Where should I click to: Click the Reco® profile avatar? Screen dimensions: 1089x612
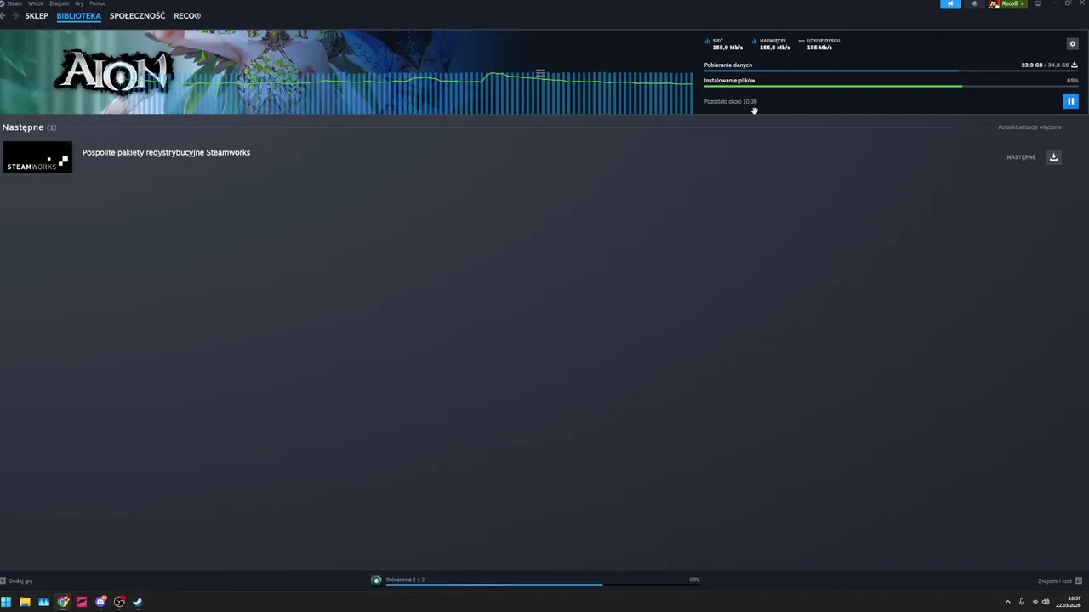[x=994, y=4]
